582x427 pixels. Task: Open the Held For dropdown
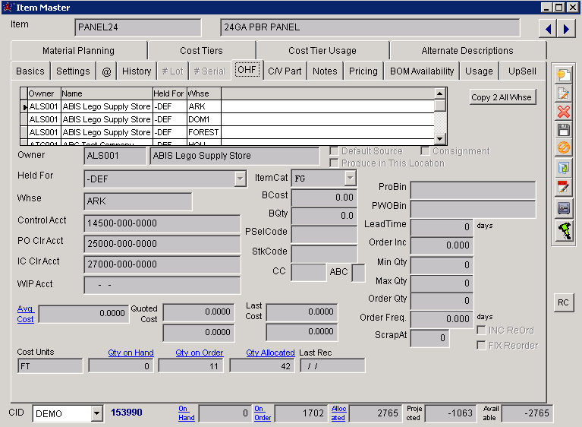240,179
